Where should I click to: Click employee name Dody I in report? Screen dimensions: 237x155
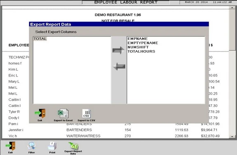[x=14, y=118]
